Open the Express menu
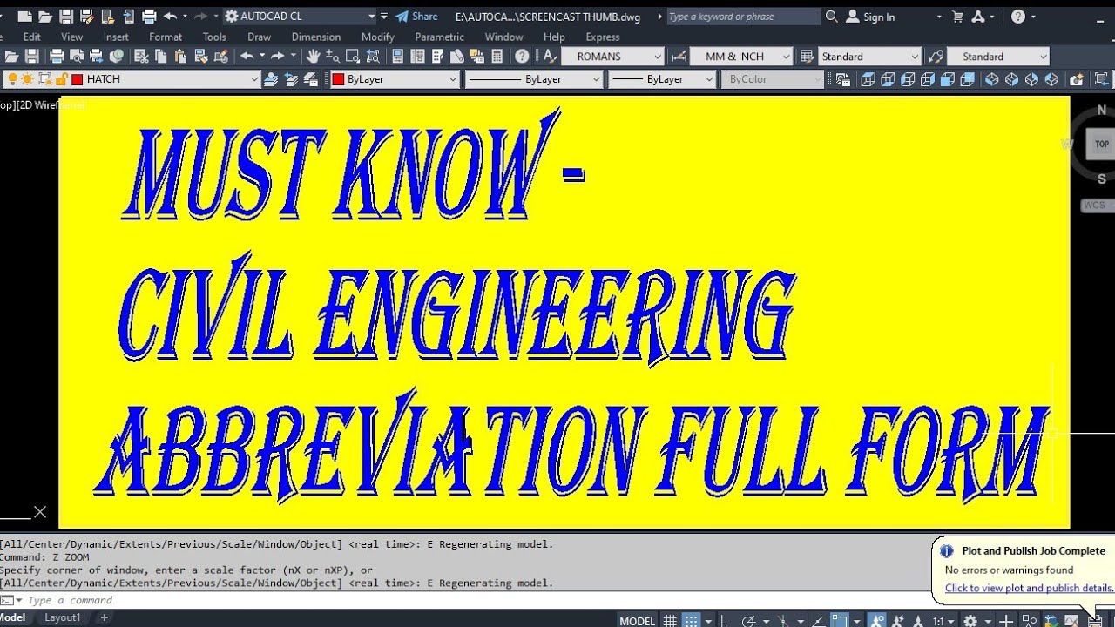 (x=603, y=37)
